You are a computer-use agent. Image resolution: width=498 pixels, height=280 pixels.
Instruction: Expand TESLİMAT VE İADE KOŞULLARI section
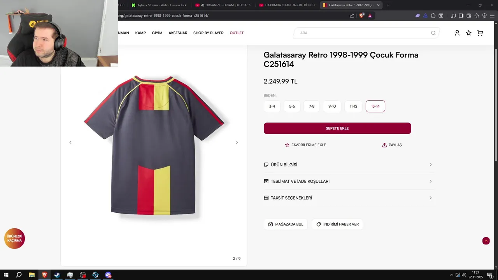(348, 181)
